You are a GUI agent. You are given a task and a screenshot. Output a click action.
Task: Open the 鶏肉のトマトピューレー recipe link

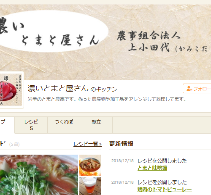(x=165, y=190)
